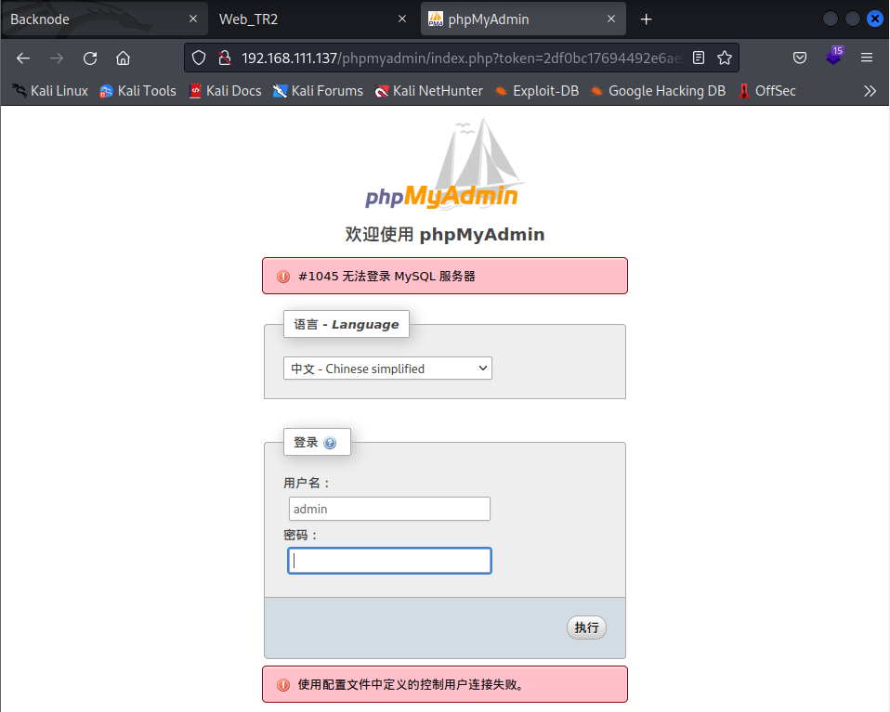Save page to Pocket
Image resolution: width=890 pixels, height=712 pixels.
[800, 58]
